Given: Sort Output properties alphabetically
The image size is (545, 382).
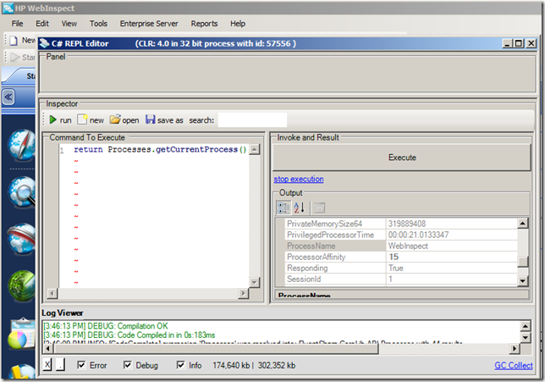Looking at the screenshot, I should (x=299, y=208).
